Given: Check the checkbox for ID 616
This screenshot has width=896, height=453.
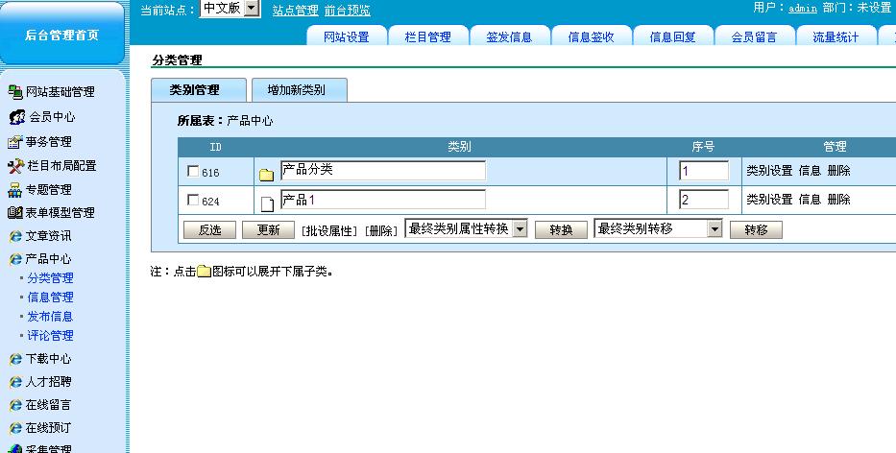Looking at the screenshot, I should (x=193, y=172).
